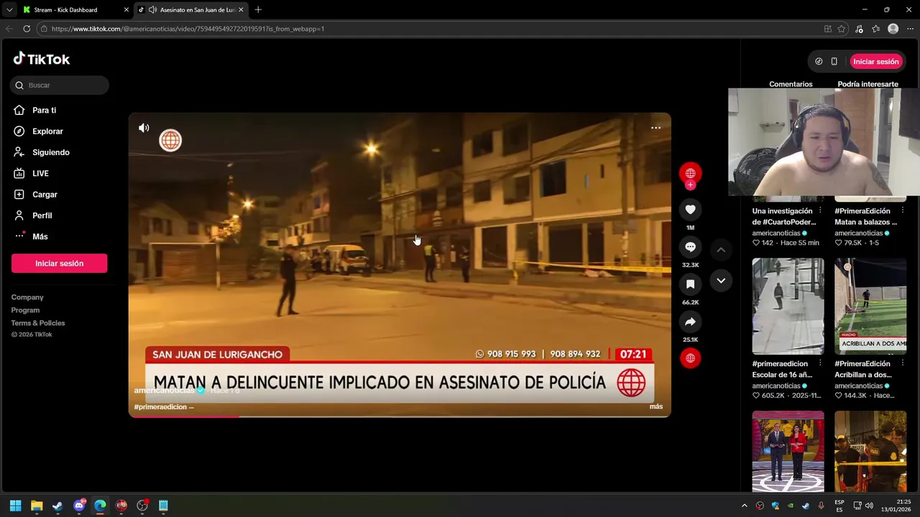Screen dimensions: 920x517
Task: Go to the next video with down chevron
Action: [x=721, y=281]
